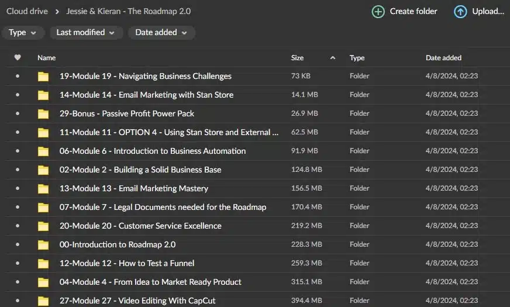
Task: Toggle favourite dot for 06-Module 6 row
Action: (18, 151)
